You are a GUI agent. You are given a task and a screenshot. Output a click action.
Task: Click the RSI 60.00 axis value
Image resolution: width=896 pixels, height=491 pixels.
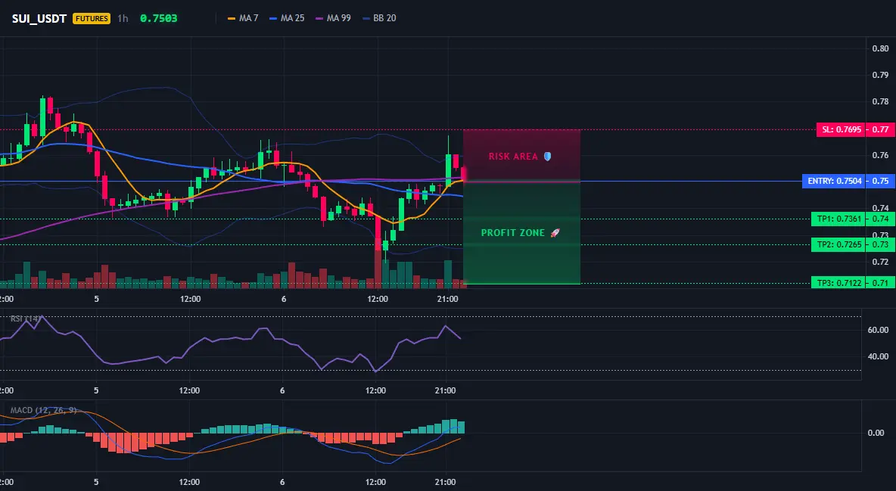(878, 330)
